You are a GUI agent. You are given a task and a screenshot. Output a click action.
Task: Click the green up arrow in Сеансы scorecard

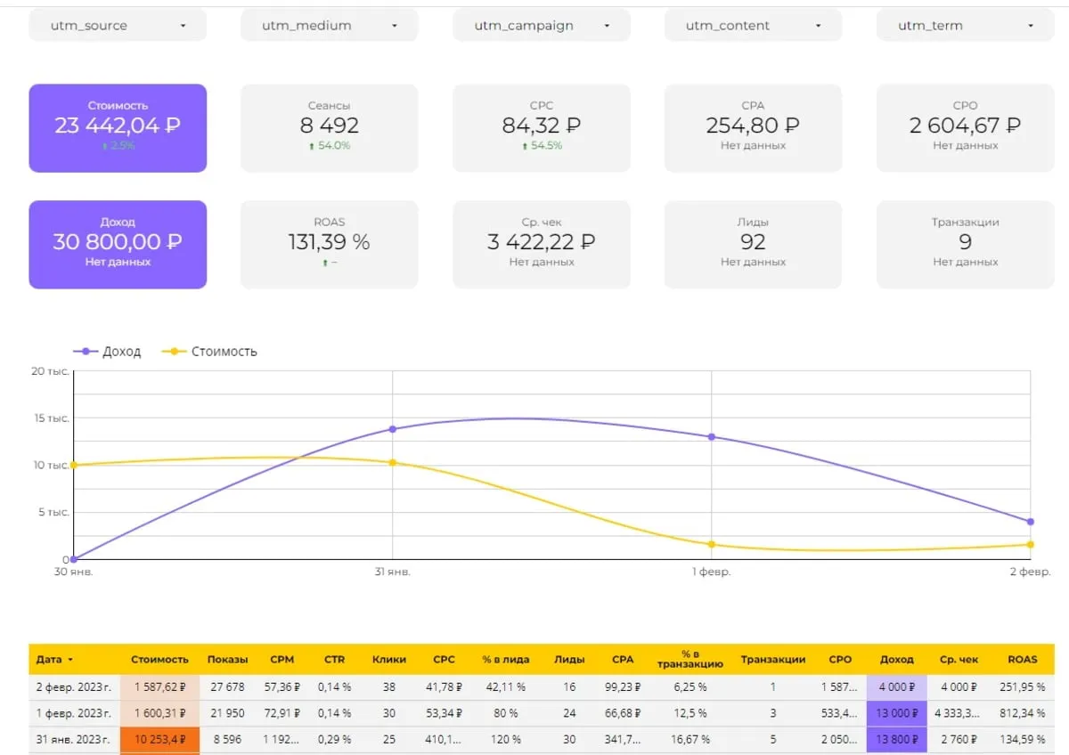tap(311, 146)
